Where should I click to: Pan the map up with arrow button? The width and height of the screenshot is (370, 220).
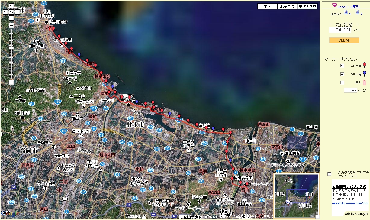[11, 6]
